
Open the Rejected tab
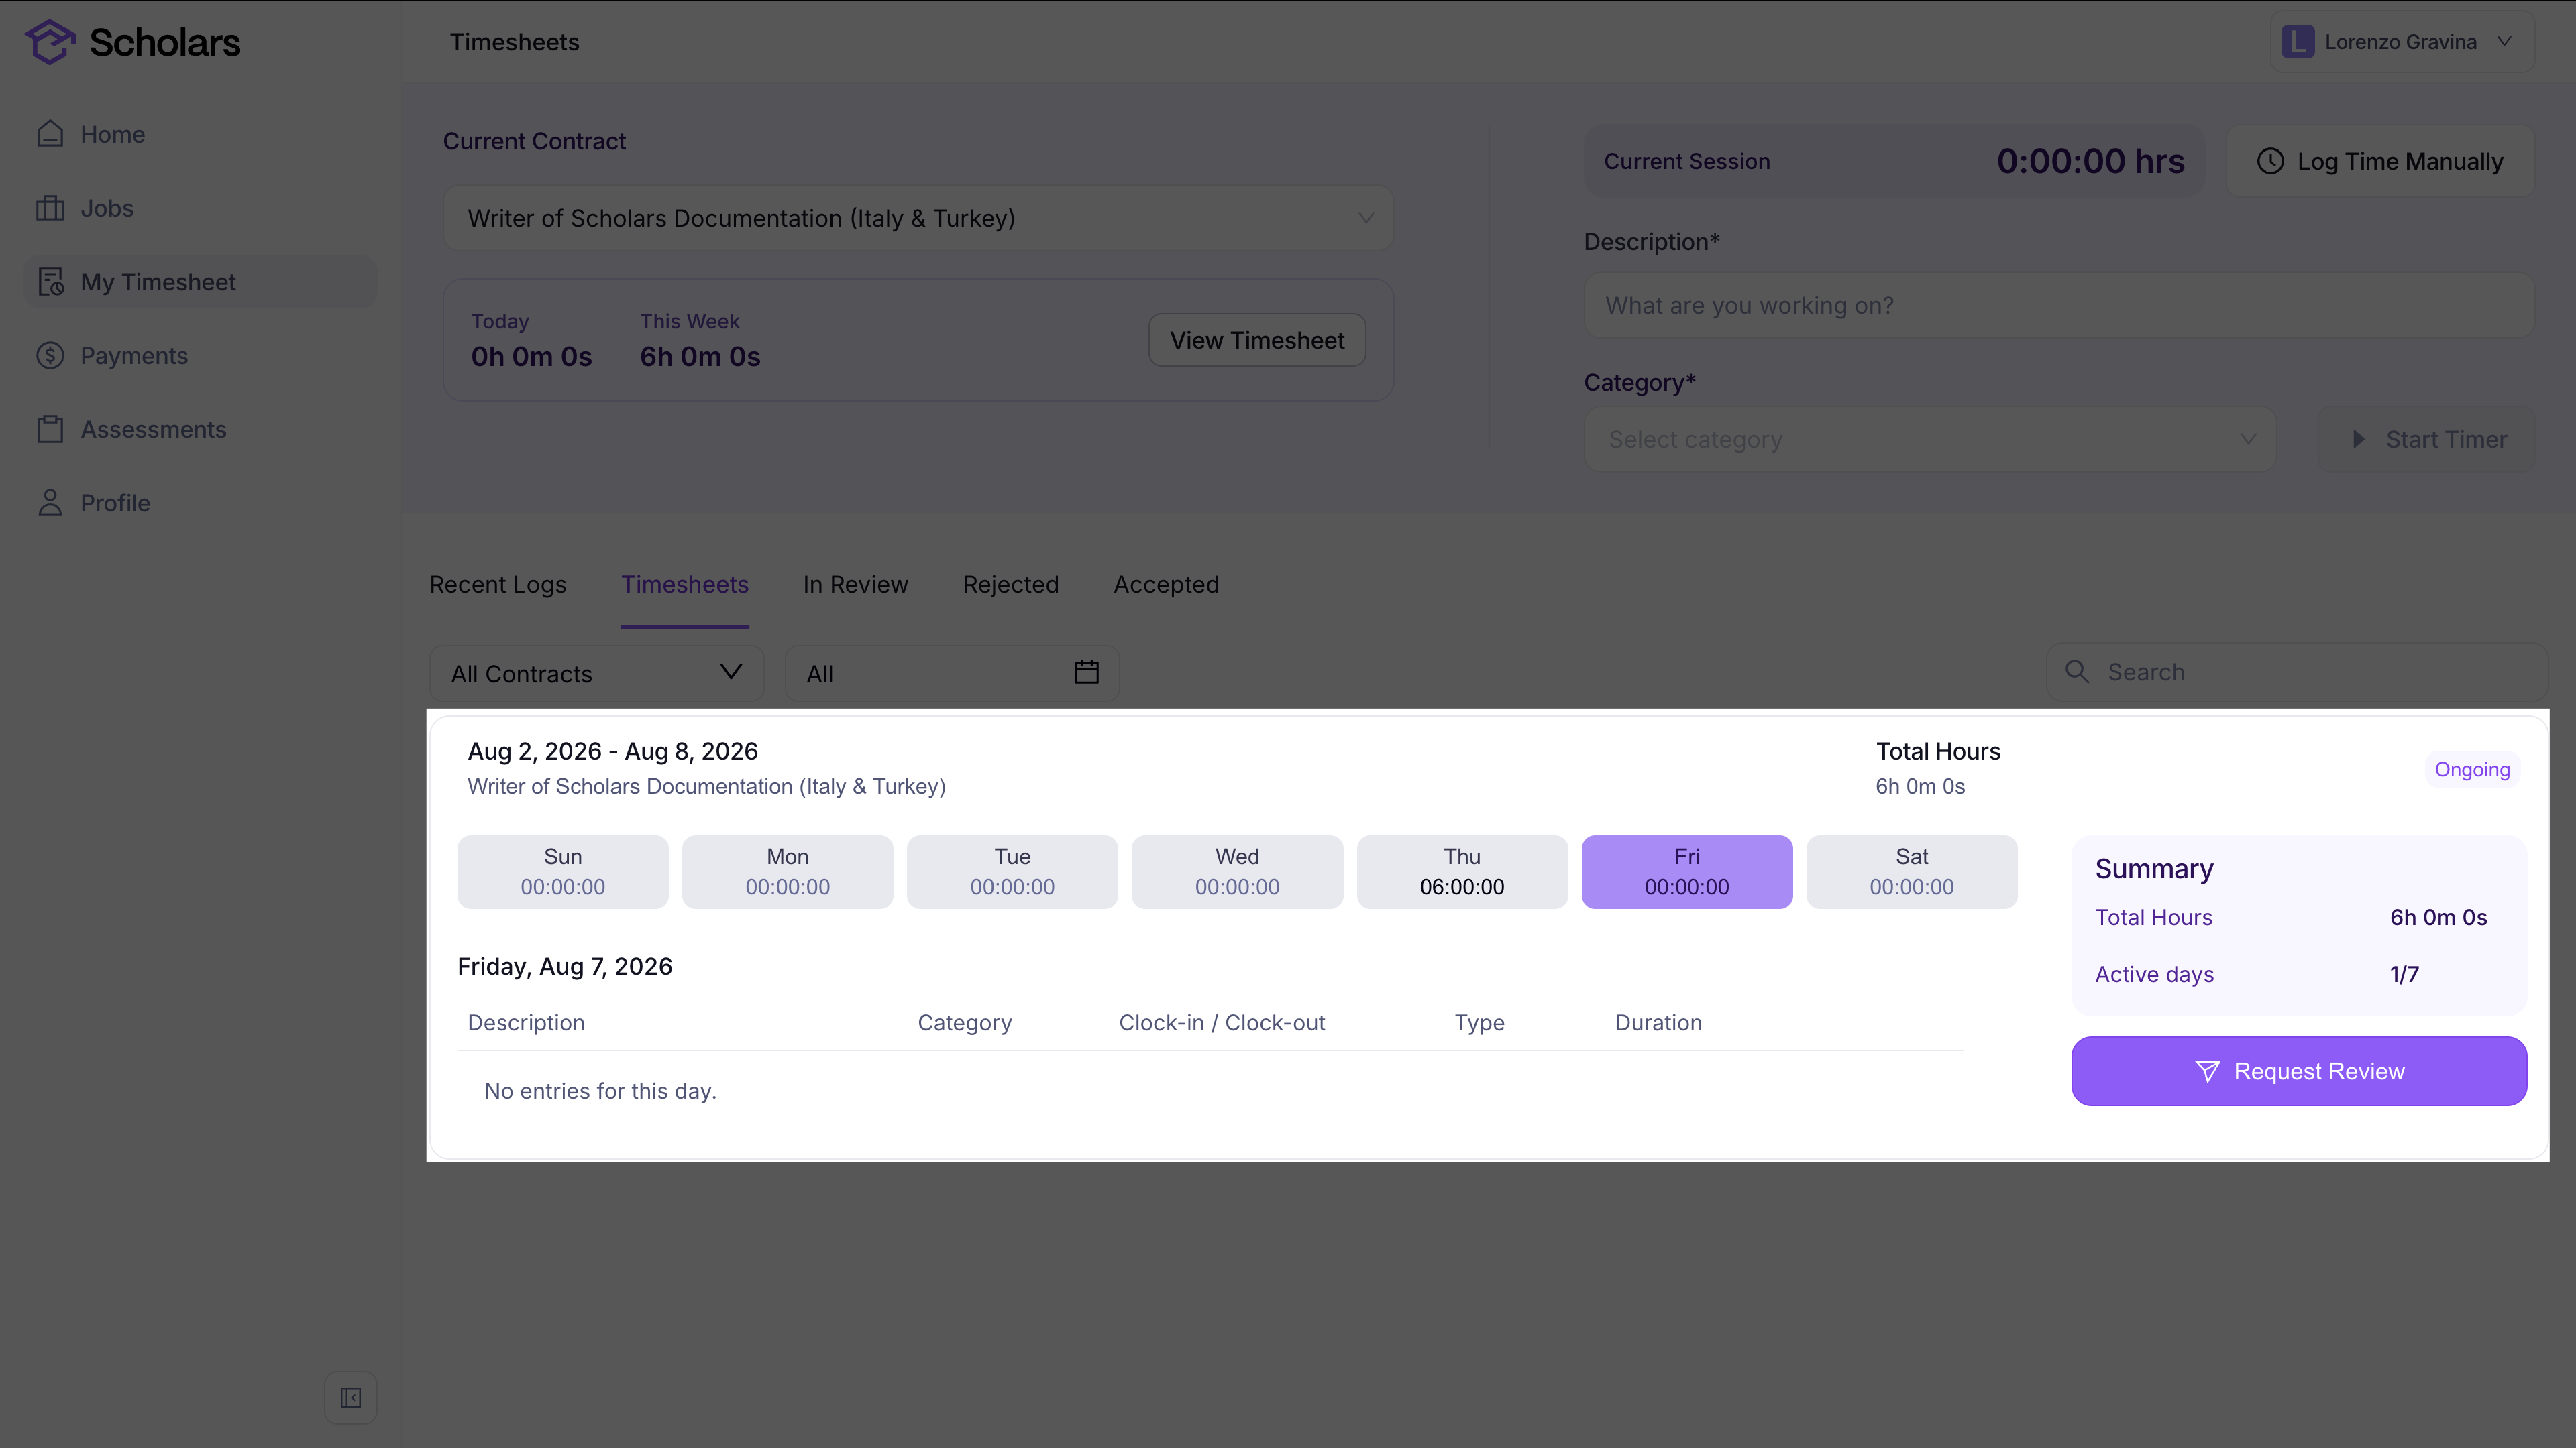[x=1011, y=585]
